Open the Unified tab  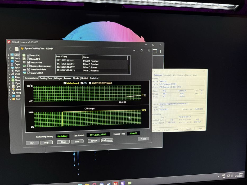[84, 78]
